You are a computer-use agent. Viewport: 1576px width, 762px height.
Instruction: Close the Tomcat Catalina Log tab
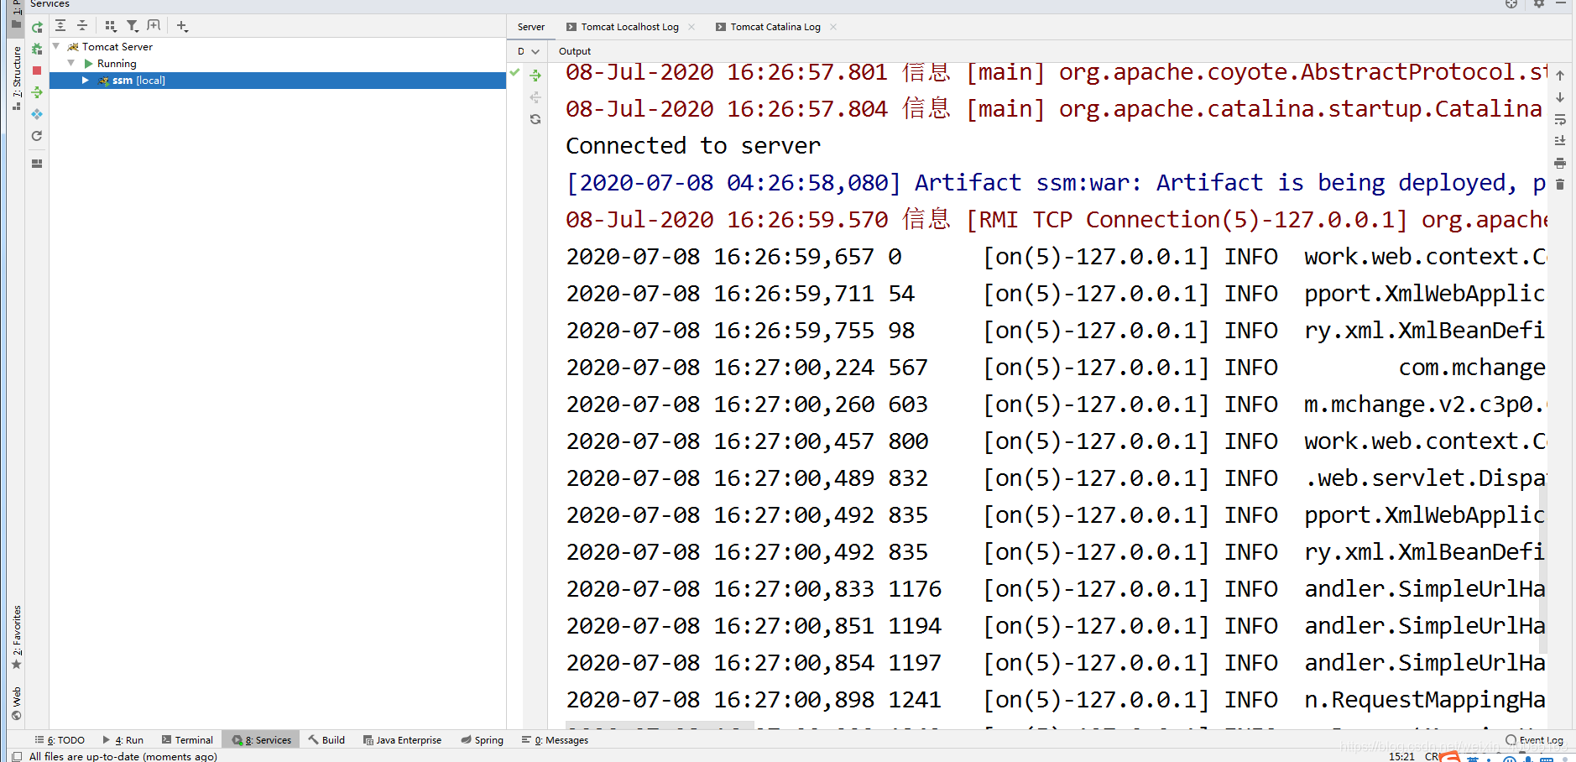(833, 27)
